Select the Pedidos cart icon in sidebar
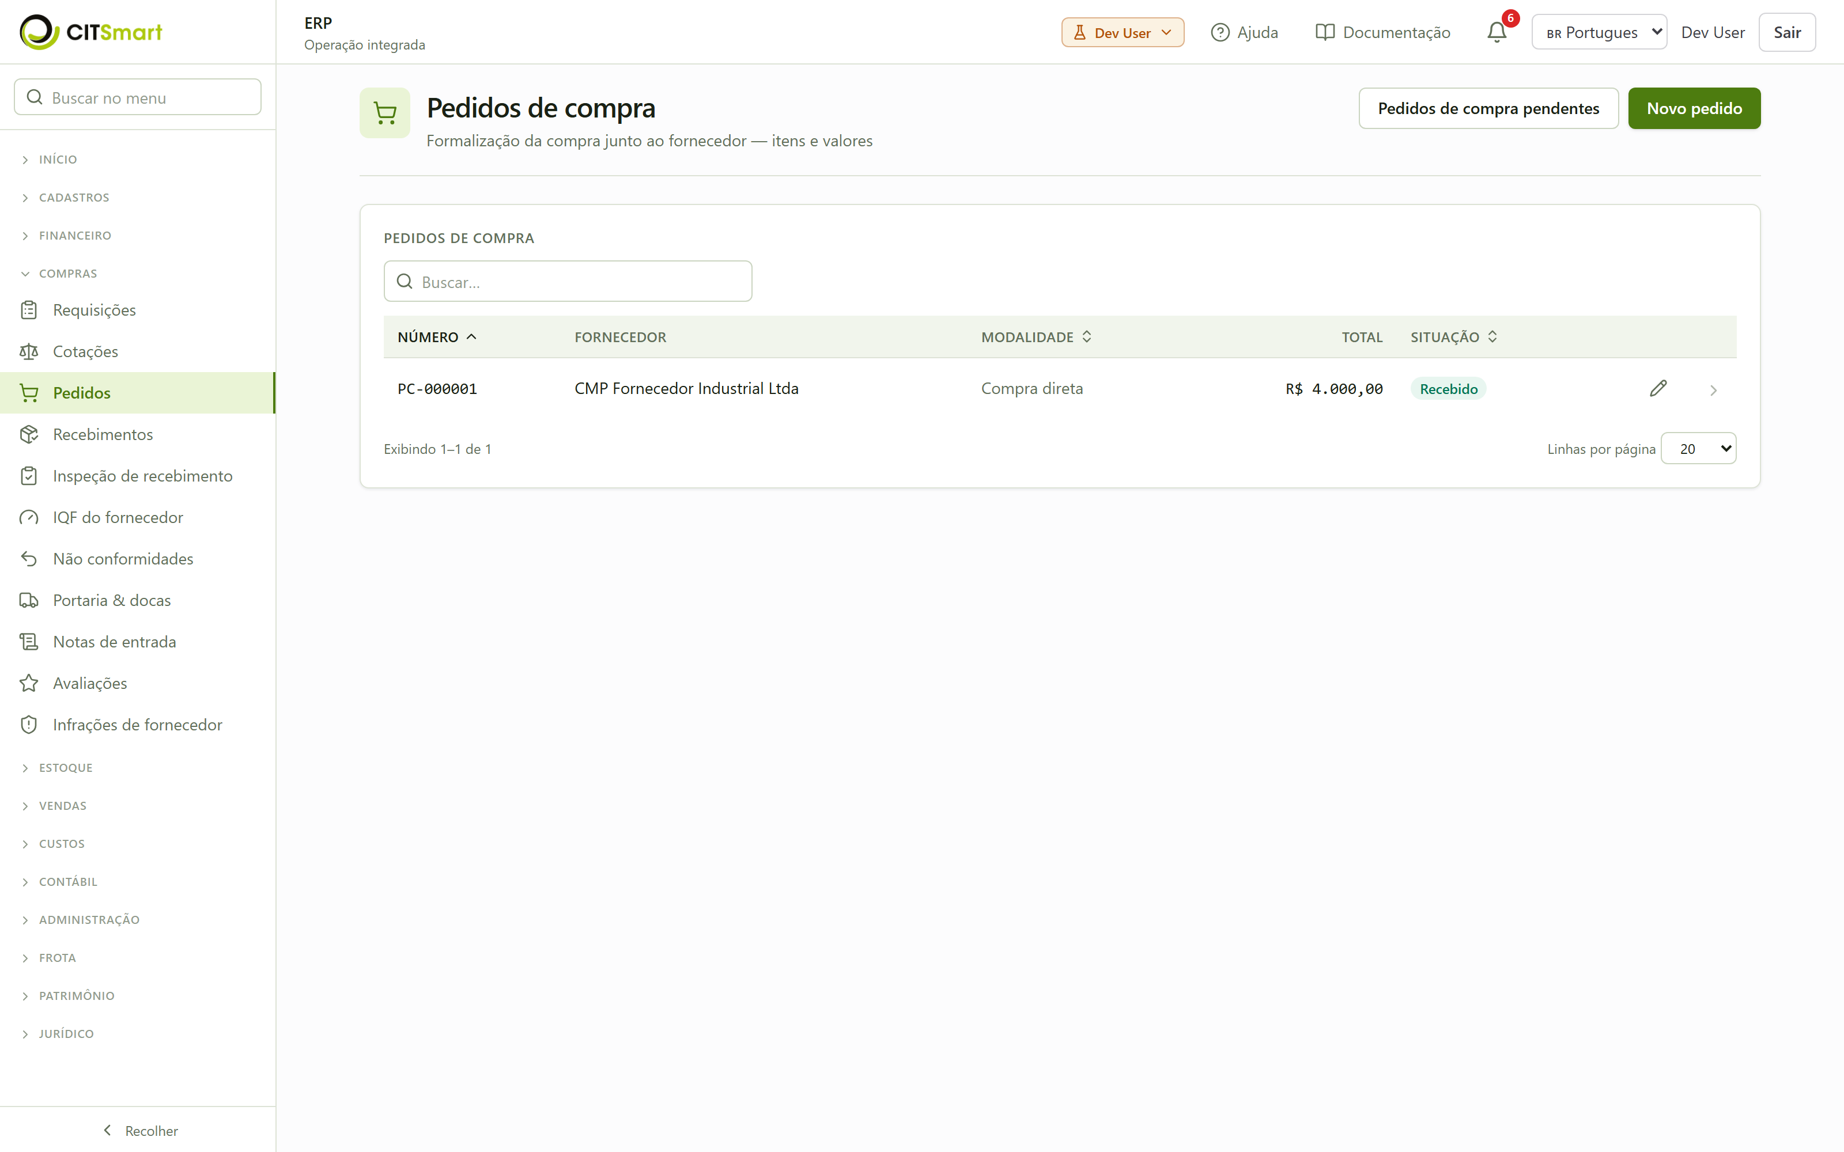1844x1152 pixels. (x=29, y=393)
